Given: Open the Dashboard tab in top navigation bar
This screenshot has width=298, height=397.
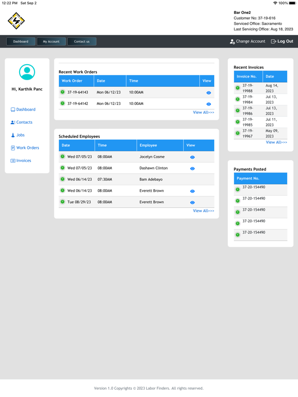Looking at the screenshot, I should (21, 41).
